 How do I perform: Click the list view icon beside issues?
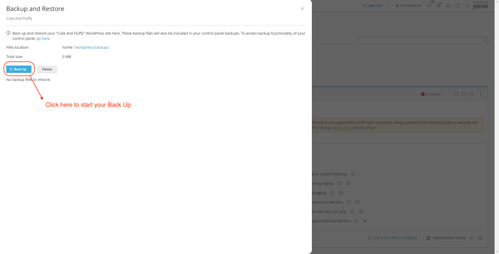(456, 94)
